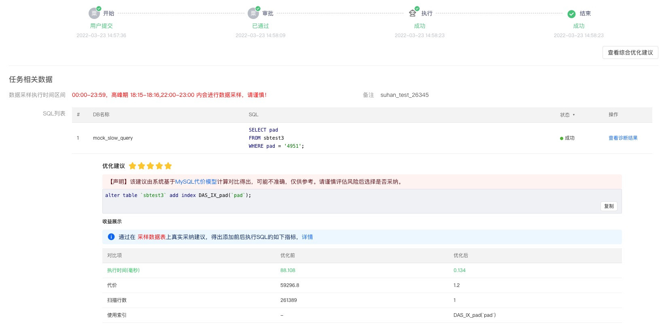Click the 用户提交 status text
Viewport: 662px width, 333px height.
[101, 26]
